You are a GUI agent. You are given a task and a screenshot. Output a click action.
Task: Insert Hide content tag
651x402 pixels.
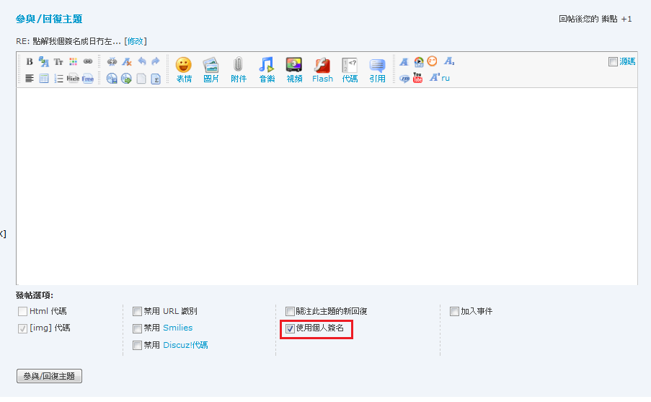73,78
